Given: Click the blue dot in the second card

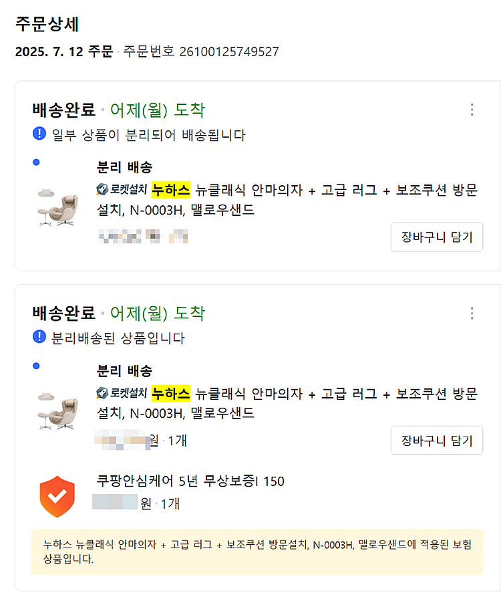Looking at the screenshot, I should [36, 366].
